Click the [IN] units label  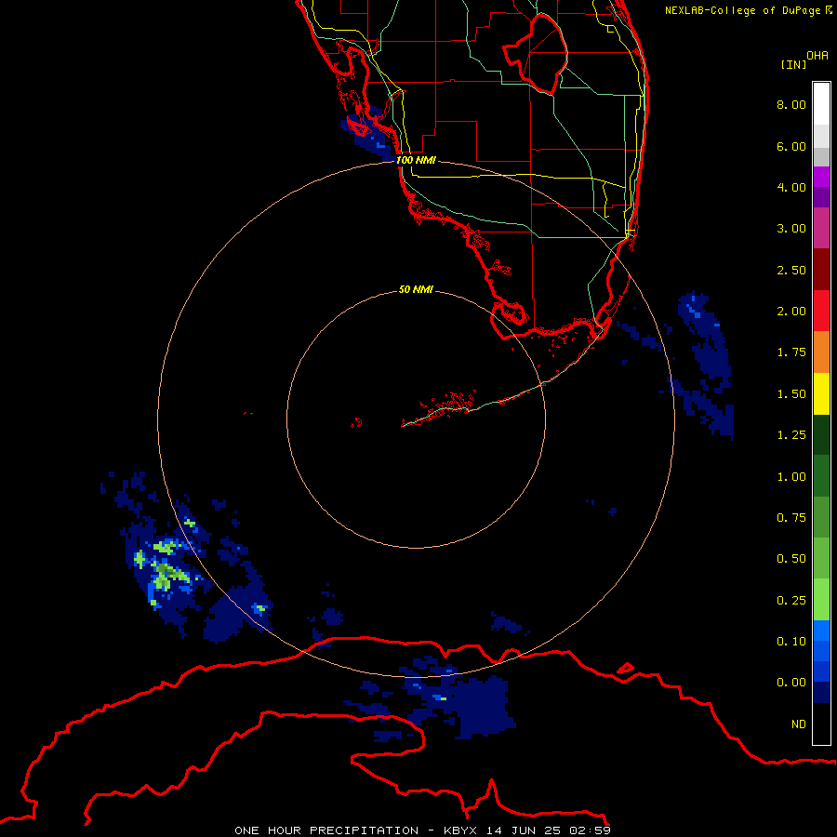(793, 64)
